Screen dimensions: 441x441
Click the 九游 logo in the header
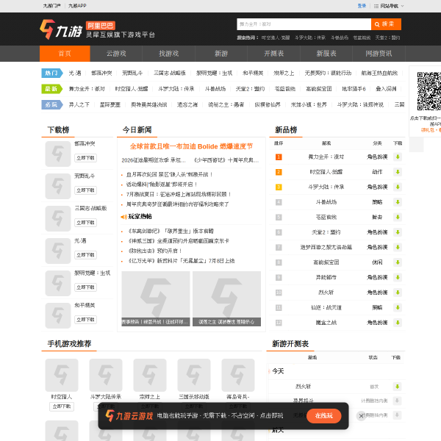(61, 29)
